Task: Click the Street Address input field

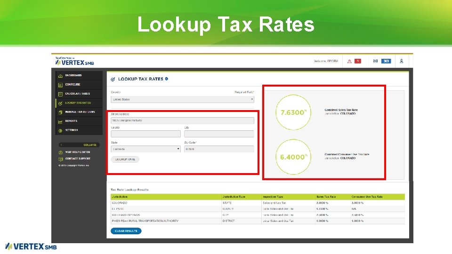Action: coord(183,120)
